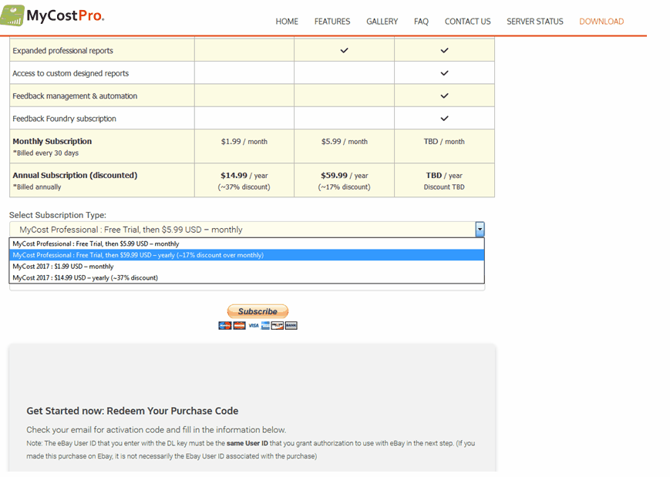
Task: Click the MyCostPro logo
Action: (x=52, y=15)
